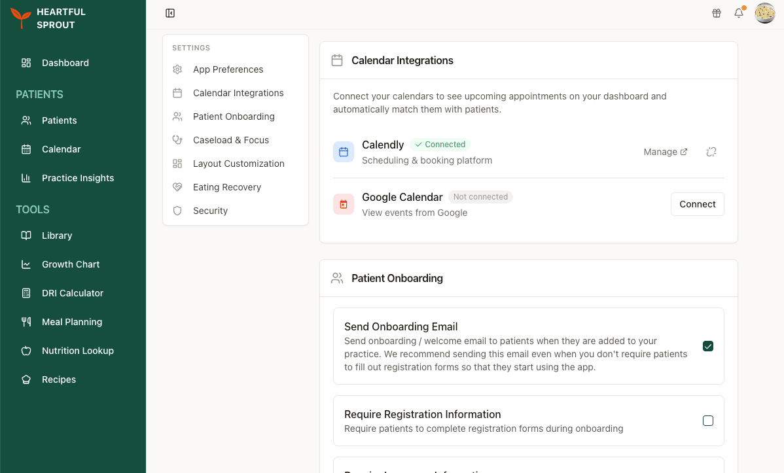Click the Scheduling & booking platform text

click(427, 160)
